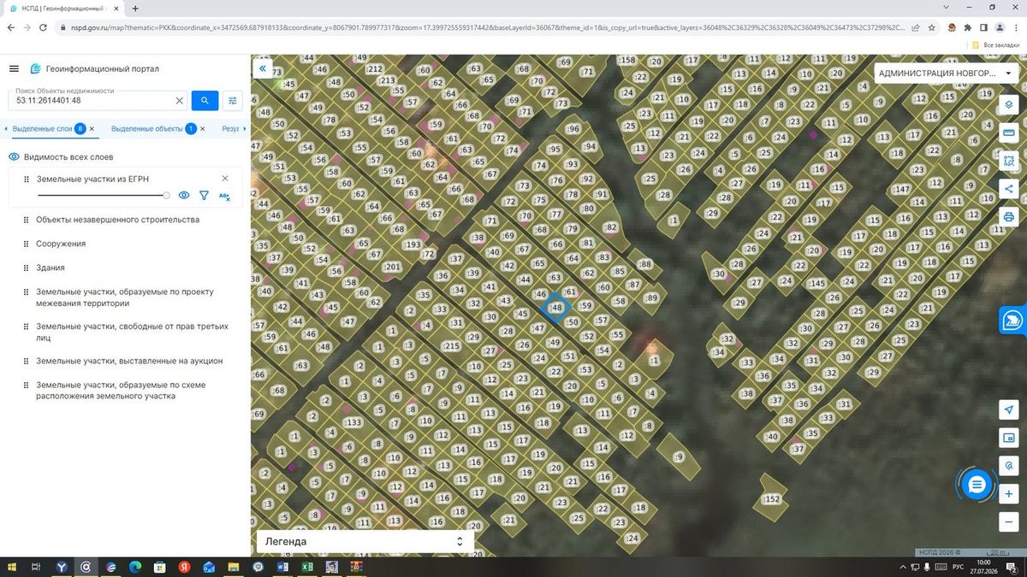Open the hamburger main menu
Screen dimensions: 1027x577
[14, 69]
